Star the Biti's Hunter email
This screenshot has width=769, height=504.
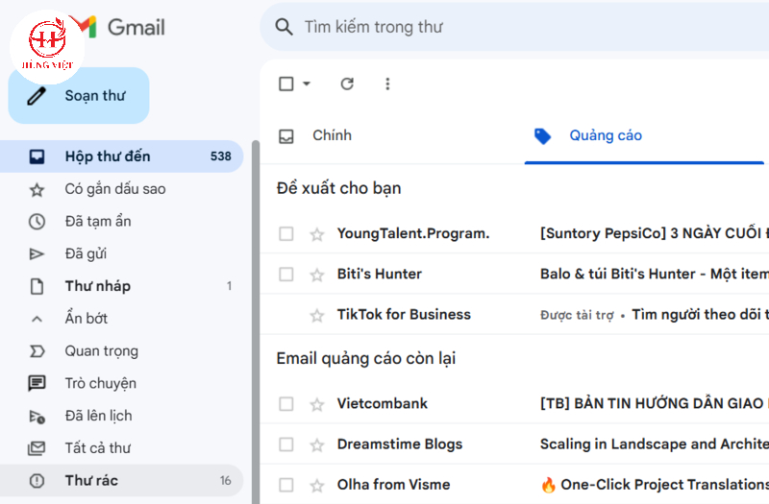tap(317, 275)
